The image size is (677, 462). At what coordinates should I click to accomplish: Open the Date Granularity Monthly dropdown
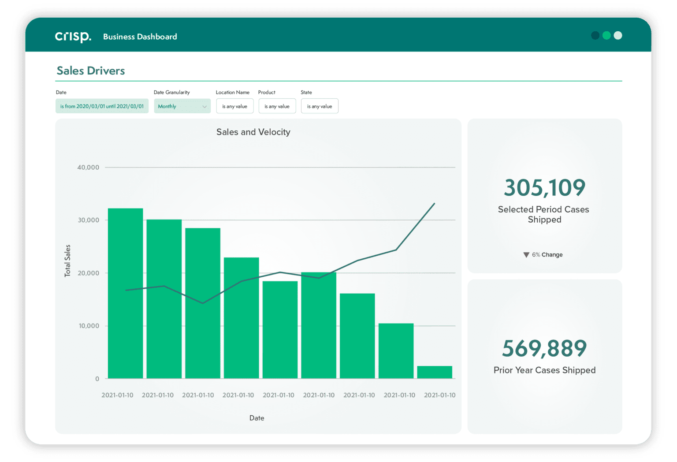coord(182,106)
